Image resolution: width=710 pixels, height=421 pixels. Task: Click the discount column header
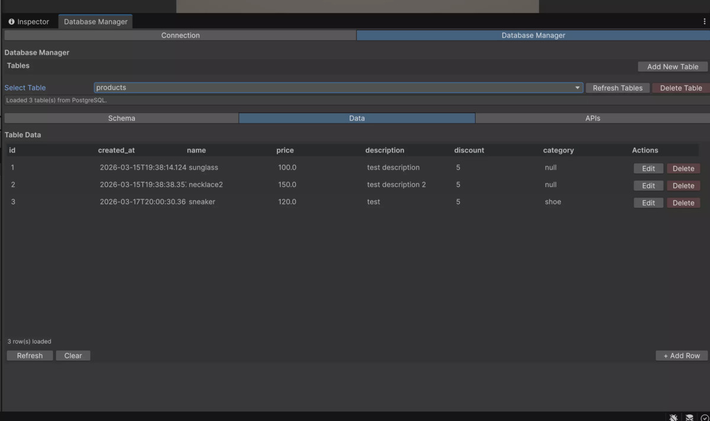pos(469,150)
